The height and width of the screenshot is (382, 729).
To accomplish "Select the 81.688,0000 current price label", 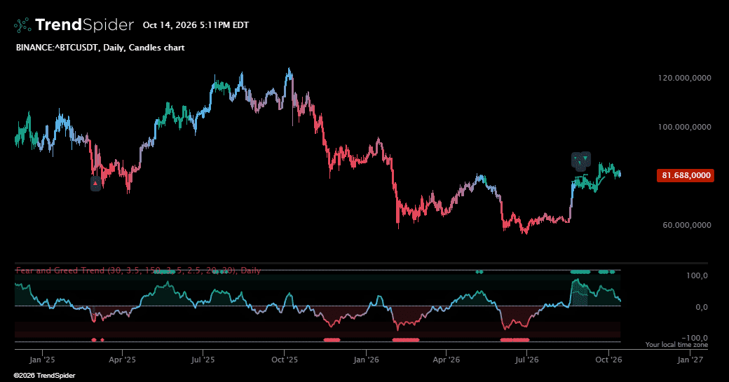I will [x=686, y=175].
